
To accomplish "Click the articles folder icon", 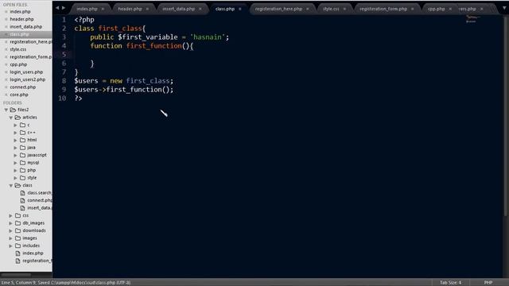I will pos(17,118).
